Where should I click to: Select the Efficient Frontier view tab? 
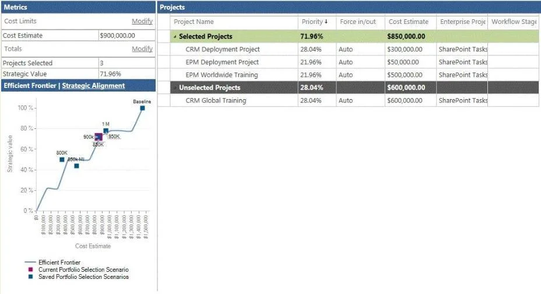coord(30,86)
